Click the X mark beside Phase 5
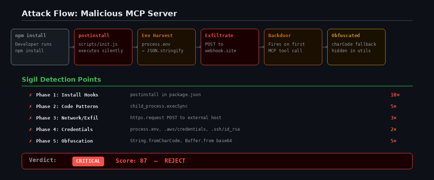Image resolution: width=434 pixels, height=180 pixels. 30,141
